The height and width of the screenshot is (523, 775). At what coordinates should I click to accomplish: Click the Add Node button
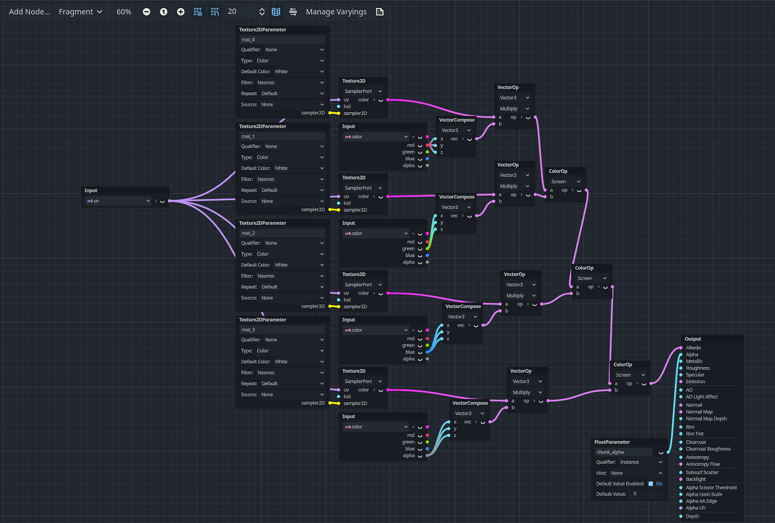tap(29, 11)
